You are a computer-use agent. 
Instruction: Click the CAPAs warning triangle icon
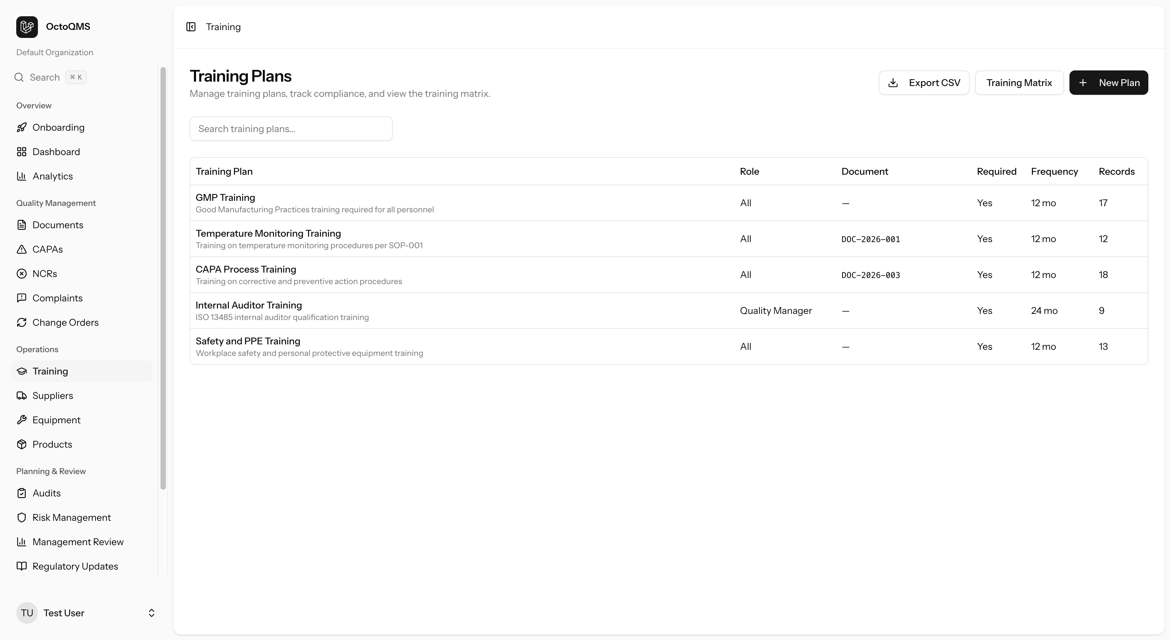(21, 249)
